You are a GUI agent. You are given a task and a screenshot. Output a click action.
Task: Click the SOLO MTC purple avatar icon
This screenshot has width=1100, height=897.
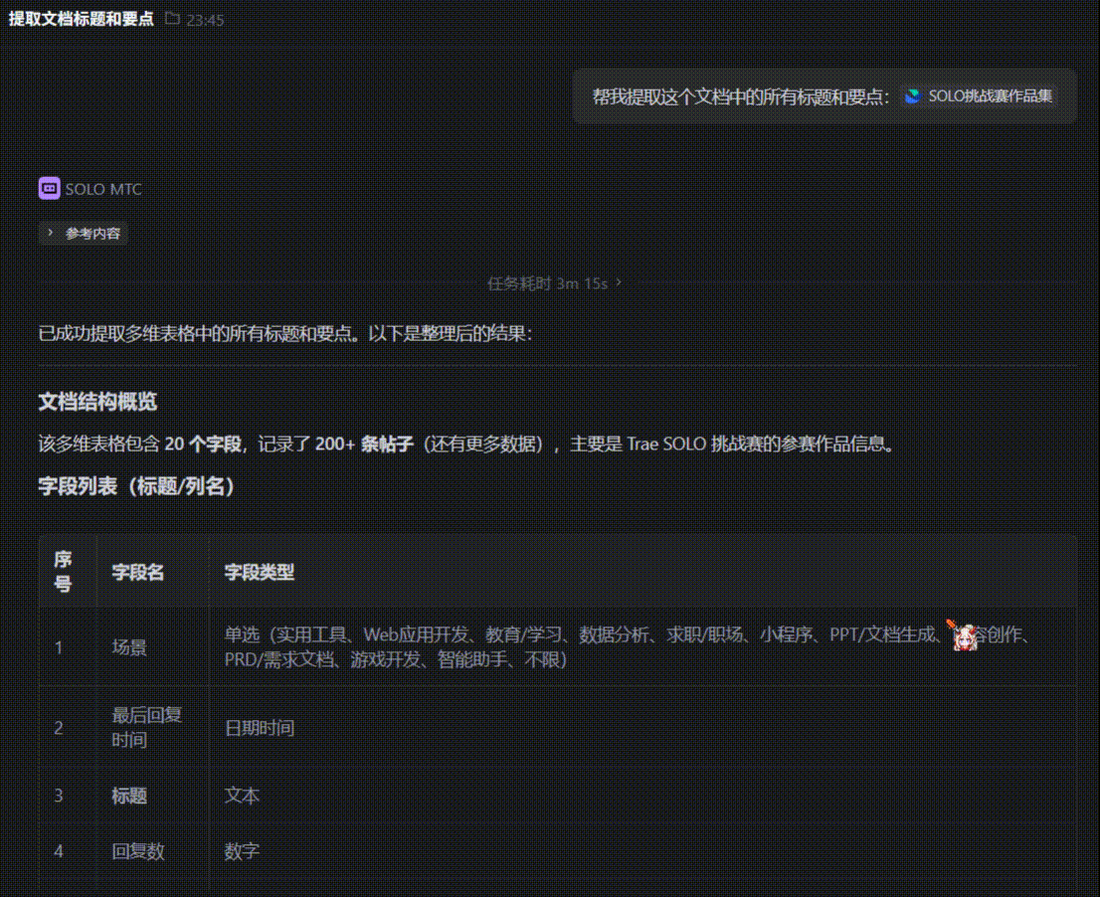click(x=49, y=188)
